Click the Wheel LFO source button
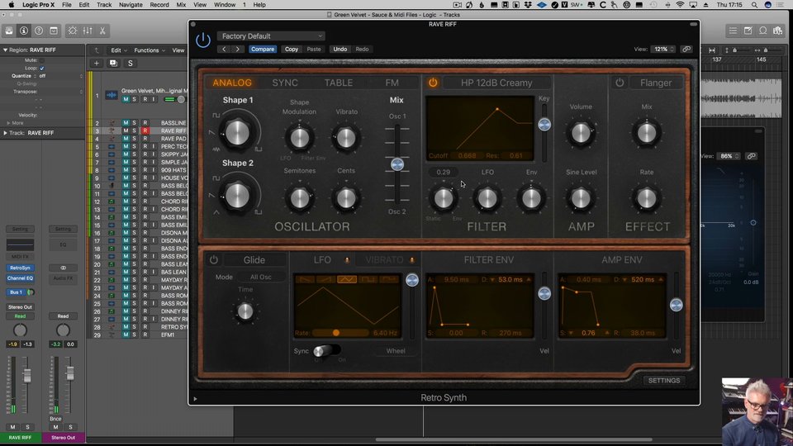793x446 pixels. click(396, 351)
